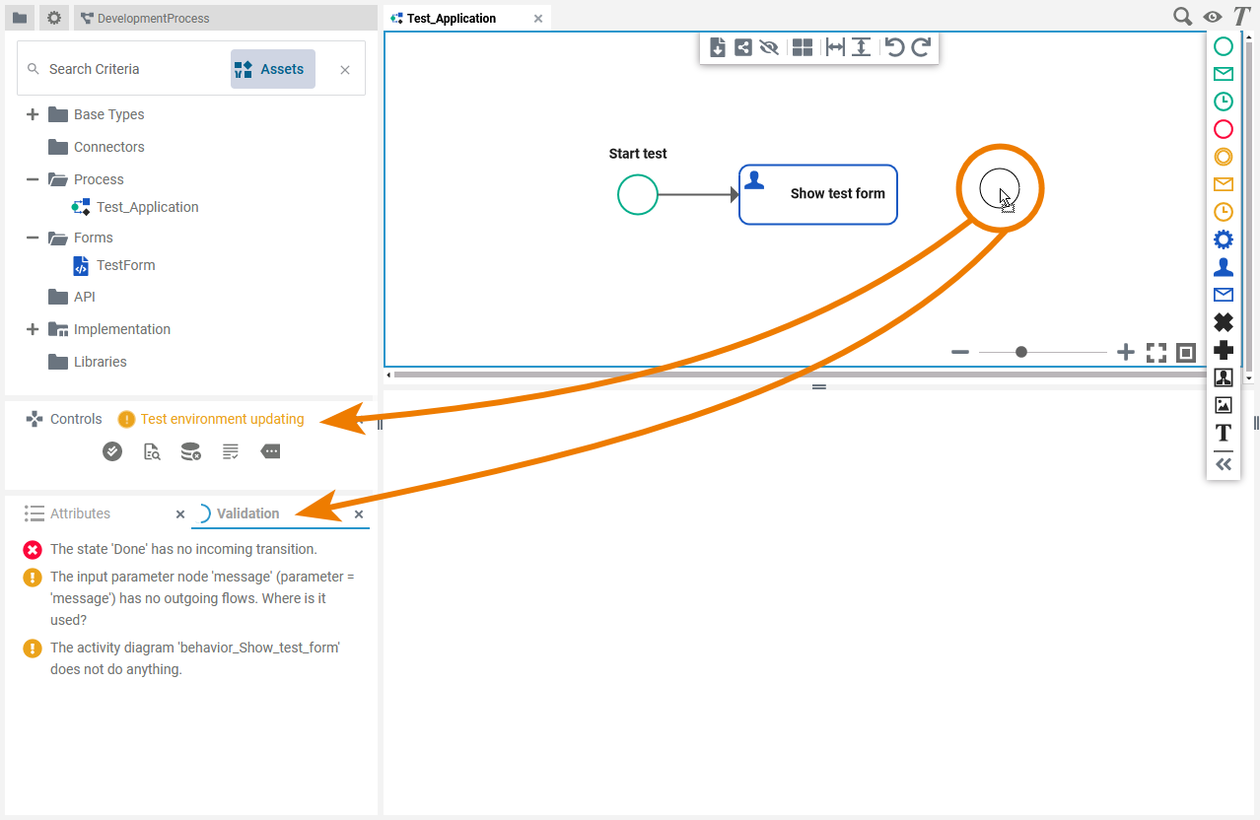The height and width of the screenshot is (820, 1260).
Task: Click the share icon in diagram toolbar
Action: pyautogui.click(x=743, y=47)
